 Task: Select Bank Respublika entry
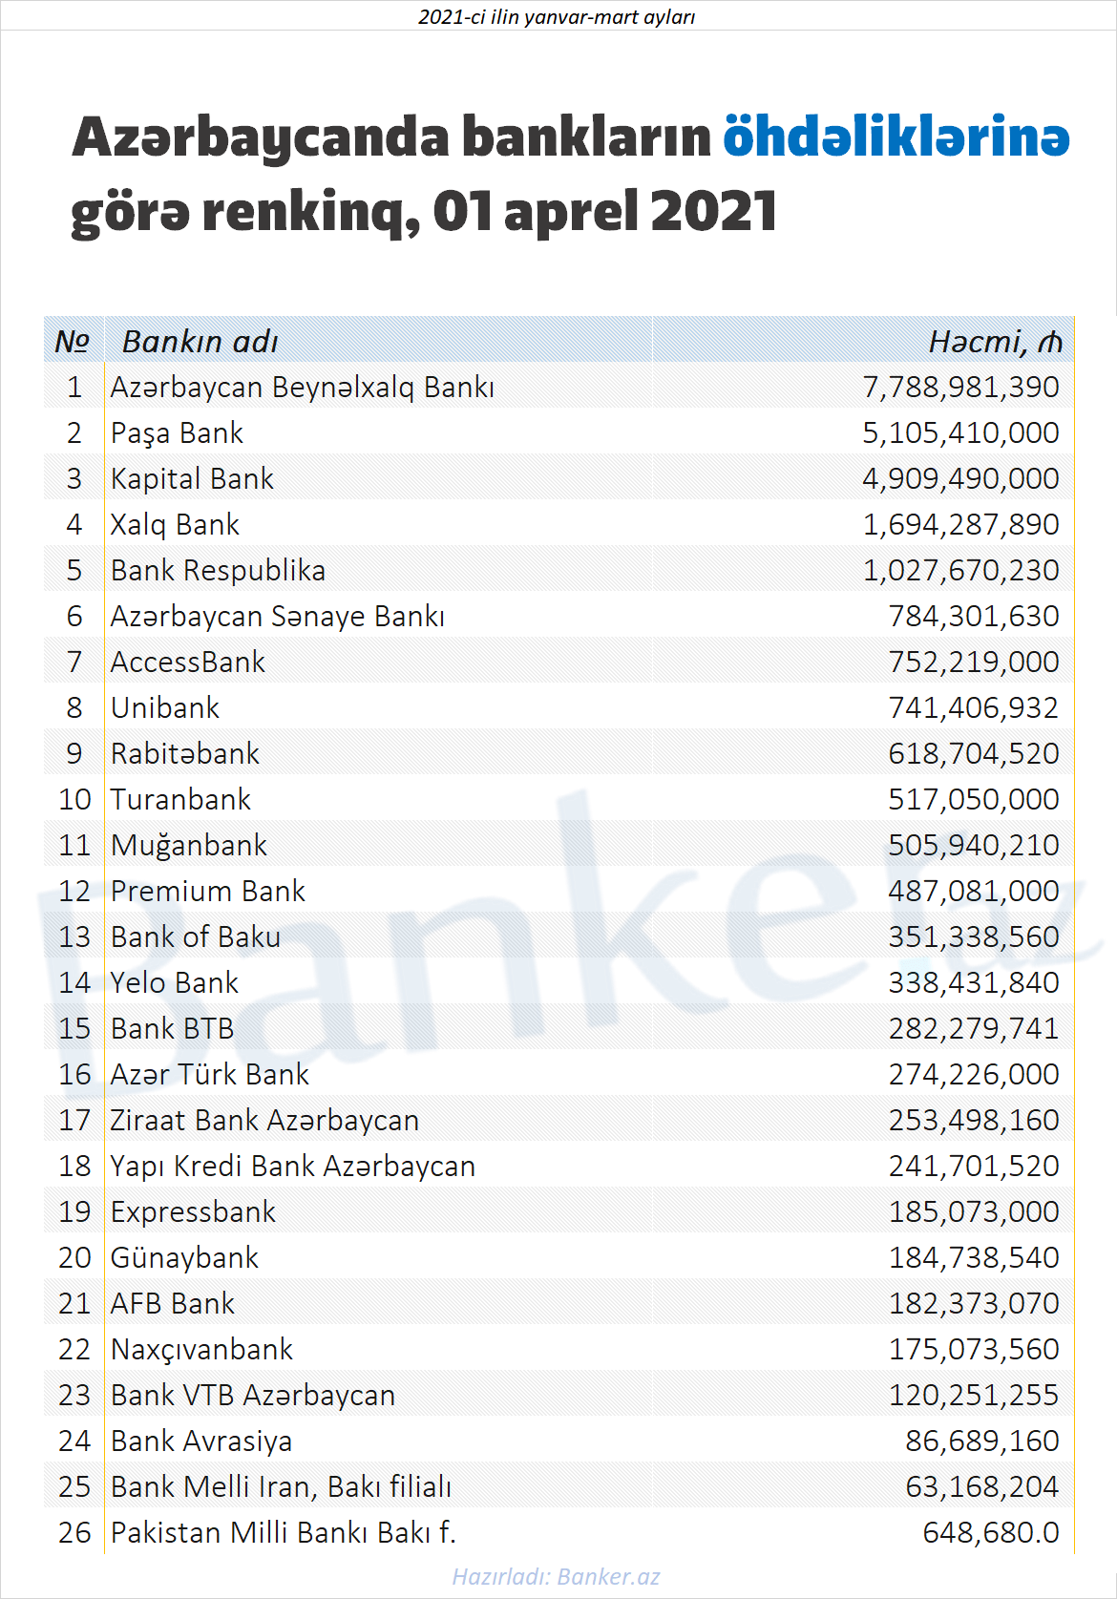click(x=218, y=570)
